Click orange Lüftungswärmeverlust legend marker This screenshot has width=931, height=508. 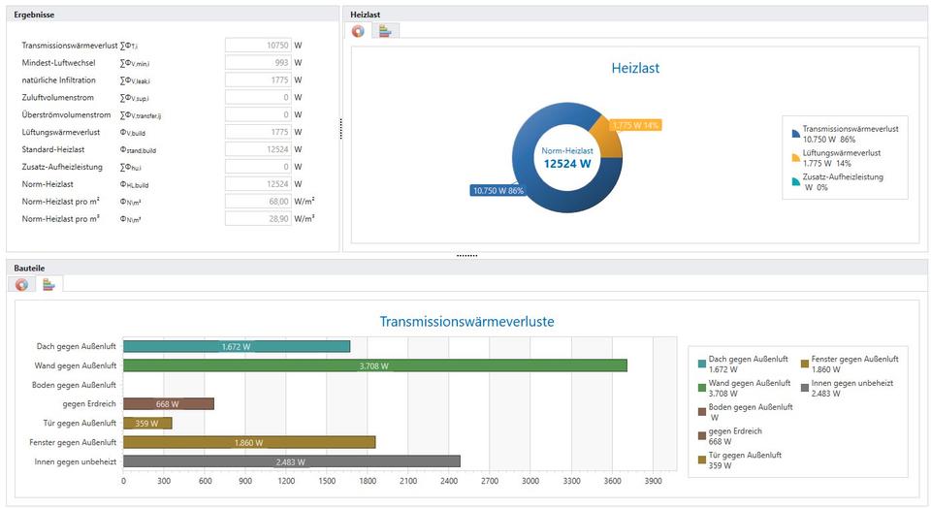click(x=796, y=156)
